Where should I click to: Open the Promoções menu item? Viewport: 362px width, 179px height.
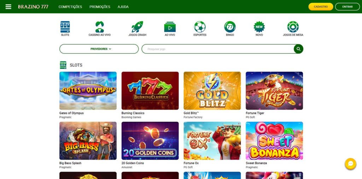100,7
